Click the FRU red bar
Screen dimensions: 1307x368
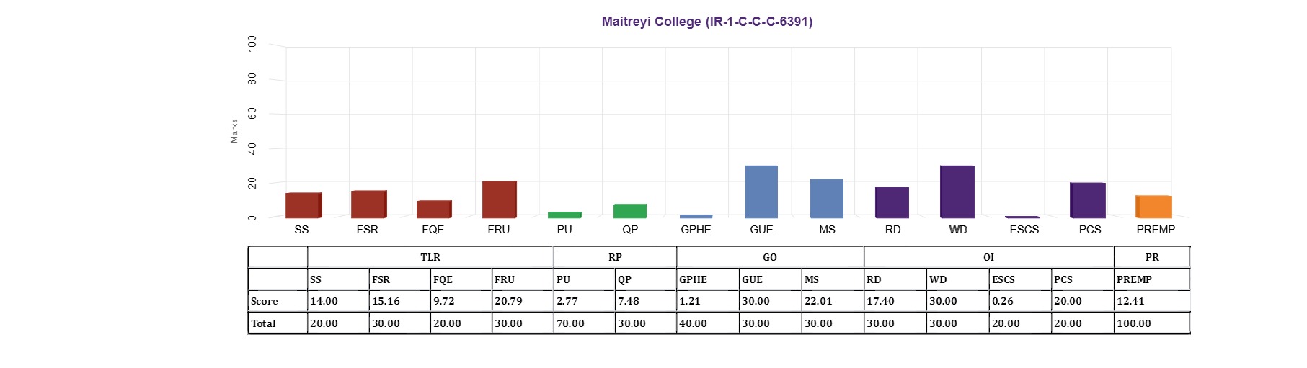click(x=499, y=199)
